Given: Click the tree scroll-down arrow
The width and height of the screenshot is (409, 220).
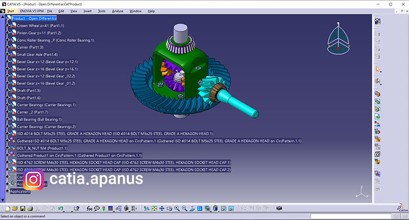Looking at the screenshot, I should (3, 200).
